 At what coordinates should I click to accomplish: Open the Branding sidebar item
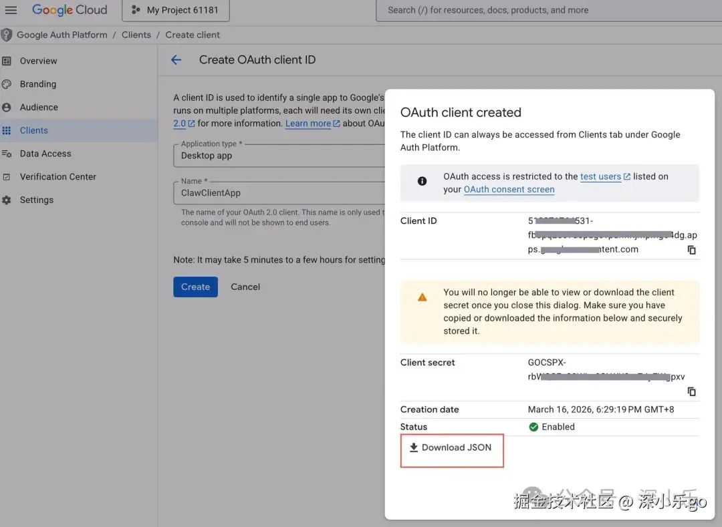pos(79,84)
